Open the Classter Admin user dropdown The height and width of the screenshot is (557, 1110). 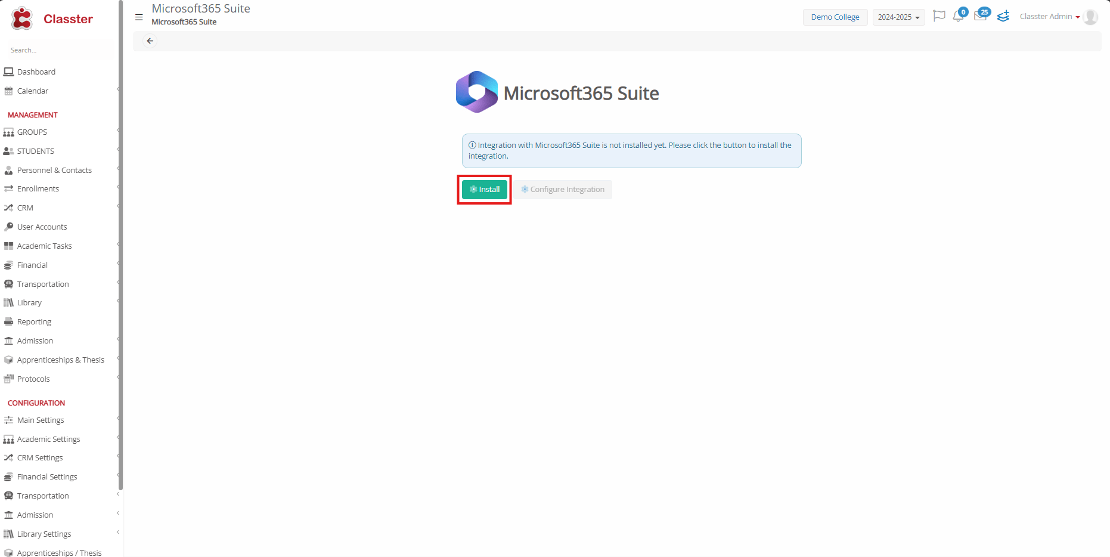pyautogui.click(x=1050, y=17)
